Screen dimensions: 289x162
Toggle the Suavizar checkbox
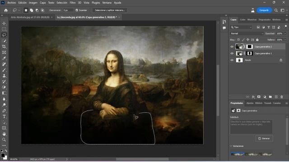[77, 10]
